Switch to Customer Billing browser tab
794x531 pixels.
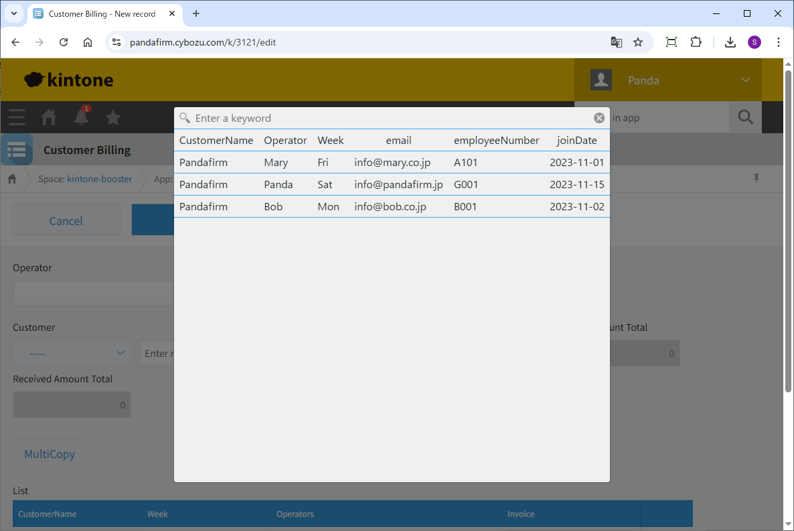(x=100, y=13)
